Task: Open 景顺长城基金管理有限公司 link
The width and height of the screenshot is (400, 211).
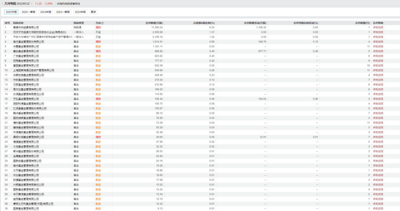Action: [29, 137]
